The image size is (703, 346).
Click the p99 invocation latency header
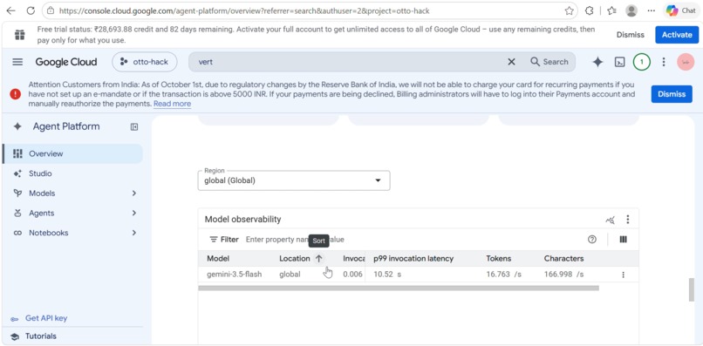point(413,259)
